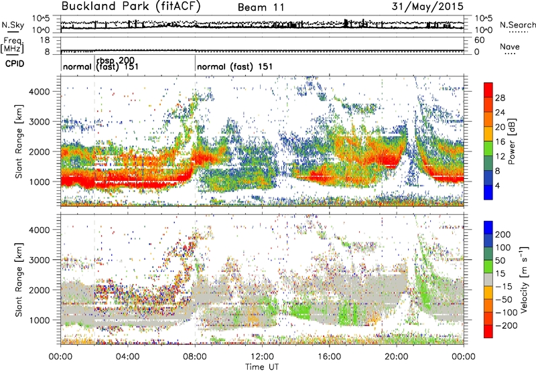Screen dimensions: 536x371
Task: Click the 'Freq. [MHz]' axis label
Action: pos(12,45)
